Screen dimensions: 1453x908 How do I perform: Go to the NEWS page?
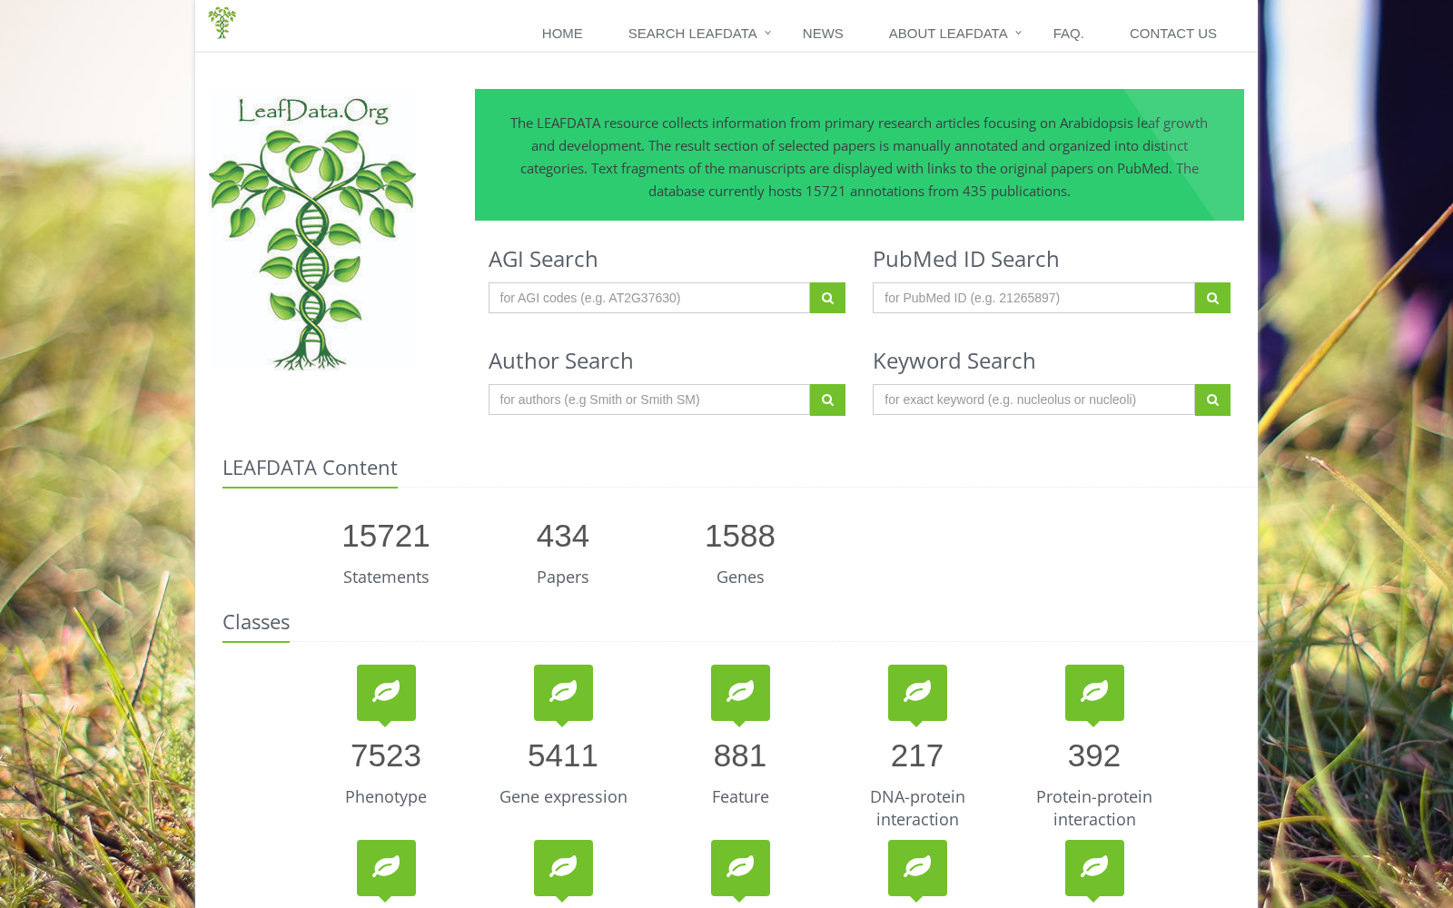coord(823,34)
